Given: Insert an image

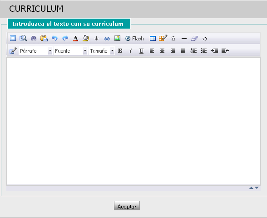Looking at the screenshot, I should (x=117, y=38).
